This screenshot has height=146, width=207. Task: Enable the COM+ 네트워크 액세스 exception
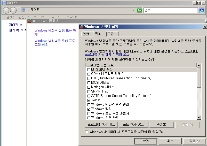[89, 74]
